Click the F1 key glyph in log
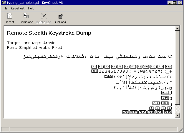The width and height of the screenshot is (184, 133). (x=94, y=67)
